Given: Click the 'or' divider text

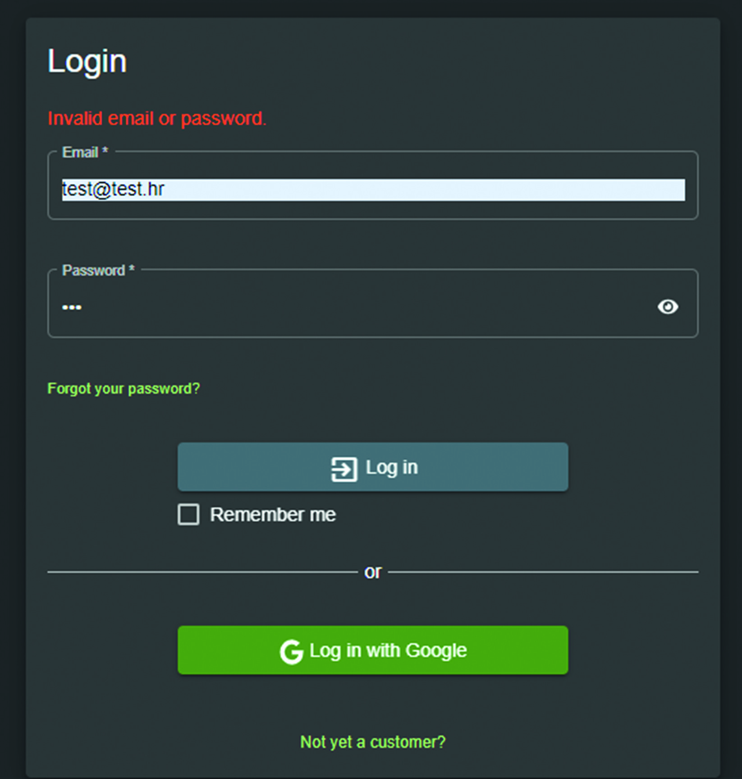Looking at the screenshot, I should tap(373, 572).
